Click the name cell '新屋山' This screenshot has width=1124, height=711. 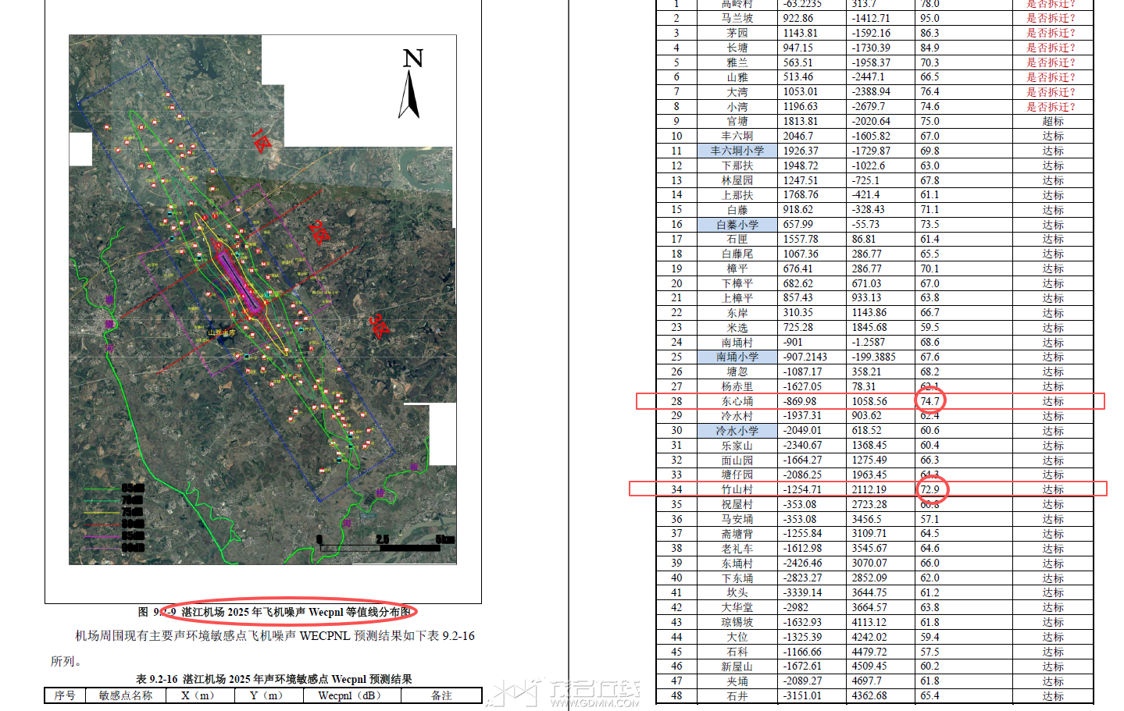click(x=737, y=667)
